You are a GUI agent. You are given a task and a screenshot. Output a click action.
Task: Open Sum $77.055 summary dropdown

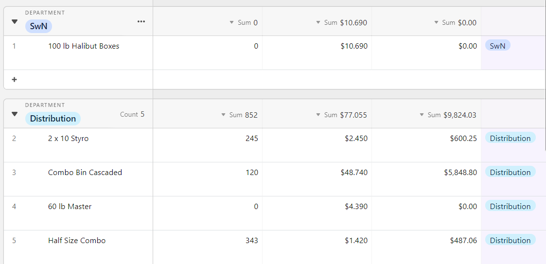(x=341, y=115)
